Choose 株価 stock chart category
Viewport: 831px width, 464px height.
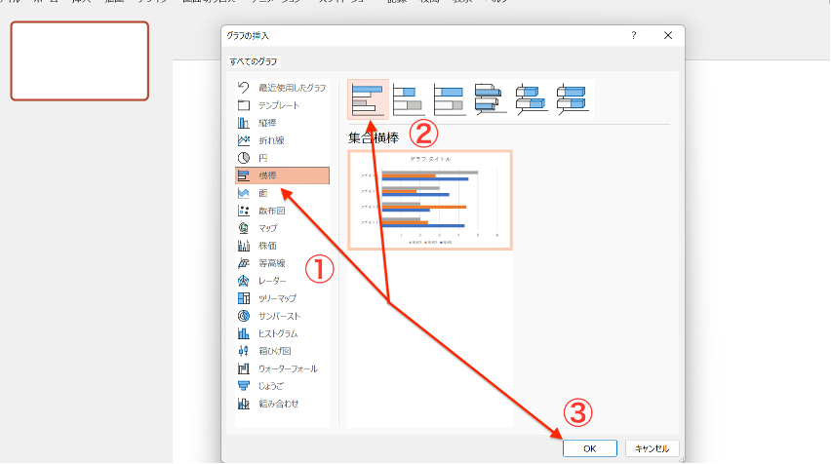pos(282,246)
